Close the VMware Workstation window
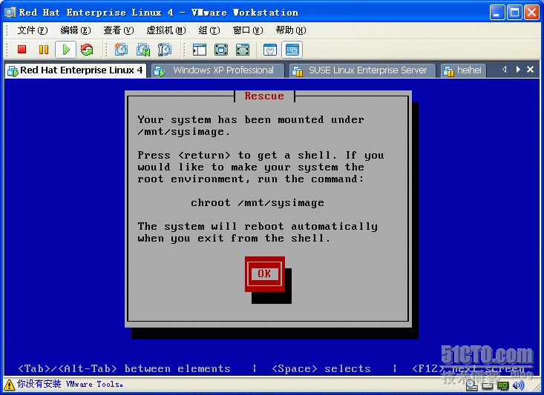Viewport: 544px width, 395px height. [x=531, y=13]
